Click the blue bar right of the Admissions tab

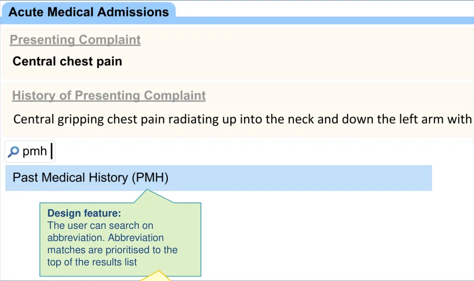pyautogui.click(x=323, y=20)
